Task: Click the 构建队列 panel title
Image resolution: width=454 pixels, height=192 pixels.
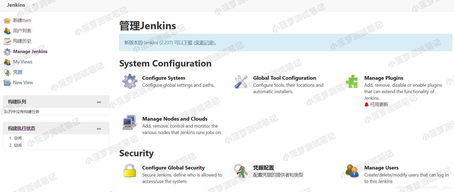Action: point(17,102)
